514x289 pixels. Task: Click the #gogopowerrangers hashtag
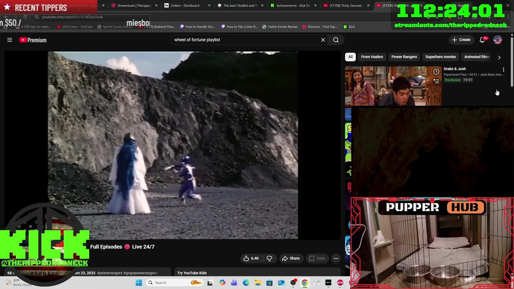(140, 273)
